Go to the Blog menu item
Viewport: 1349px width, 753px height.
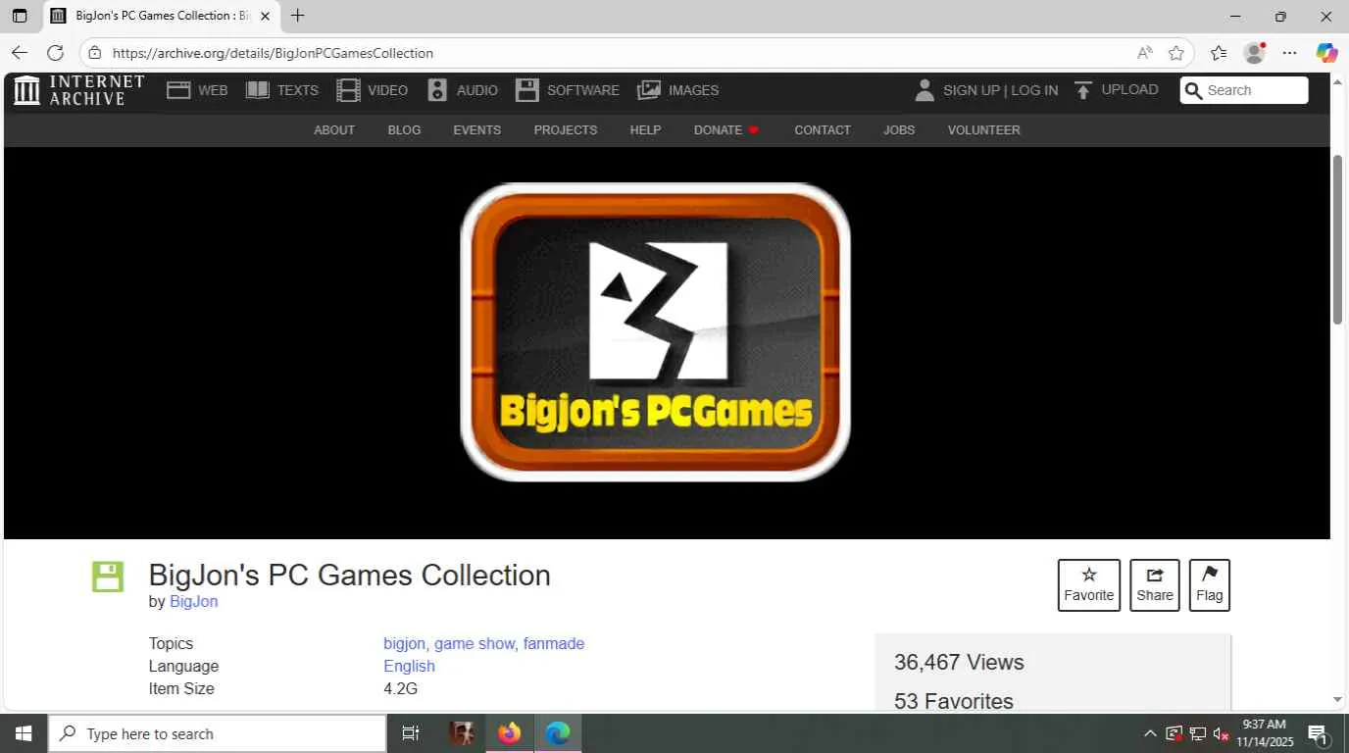pyautogui.click(x=404, y=129)
